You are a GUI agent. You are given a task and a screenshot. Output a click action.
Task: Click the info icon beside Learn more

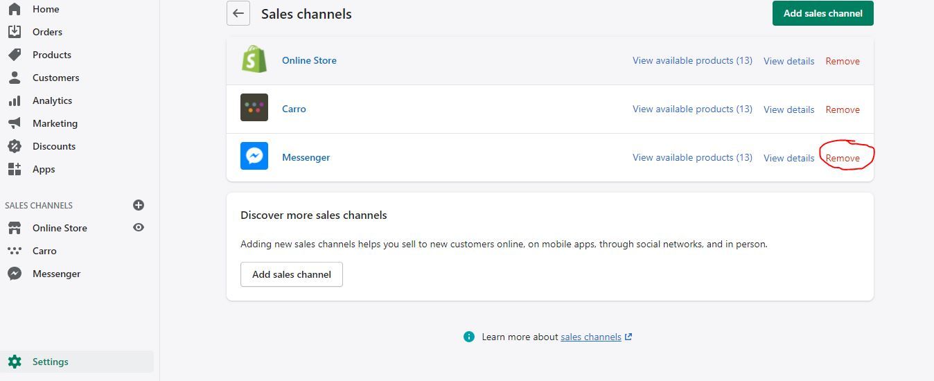[x=469, y=337]
